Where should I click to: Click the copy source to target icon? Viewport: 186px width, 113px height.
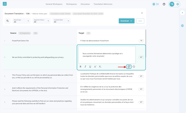coord(129,67)
